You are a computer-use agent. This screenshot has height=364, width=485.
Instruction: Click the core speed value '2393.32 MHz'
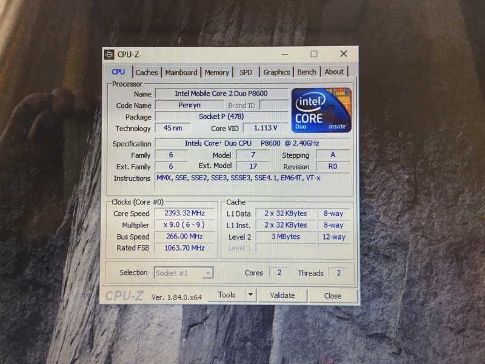pyautogui.click(x=184, y=213)
